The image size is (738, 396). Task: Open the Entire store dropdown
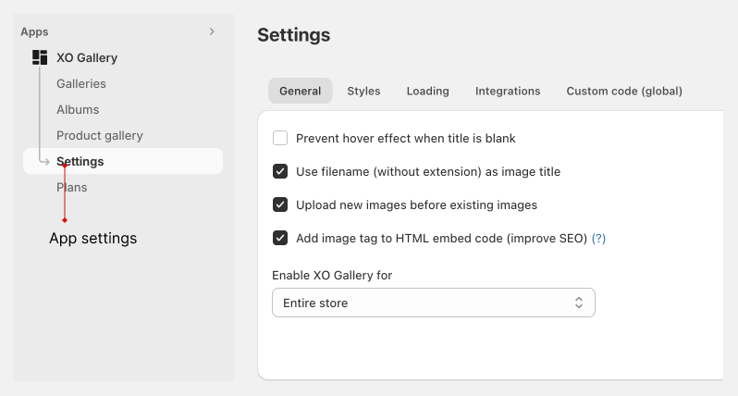coord(434,303)
